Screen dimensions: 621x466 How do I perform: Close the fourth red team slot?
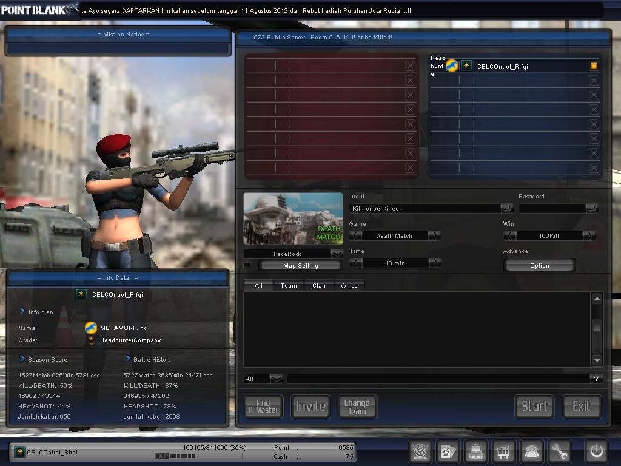click(x=411, y=109)
